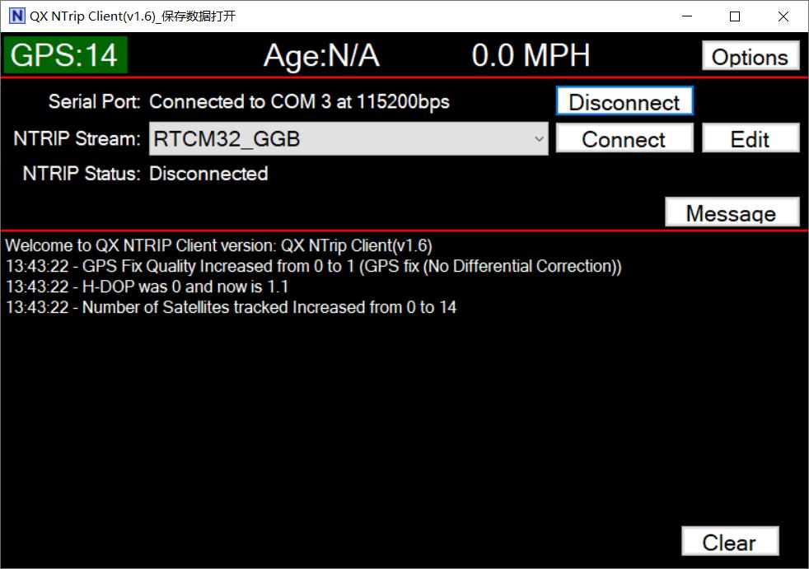Disconnect the serial port connection
Image resolution: width=809 pixels, height=569 pixels.
click(x=624, y=101)
